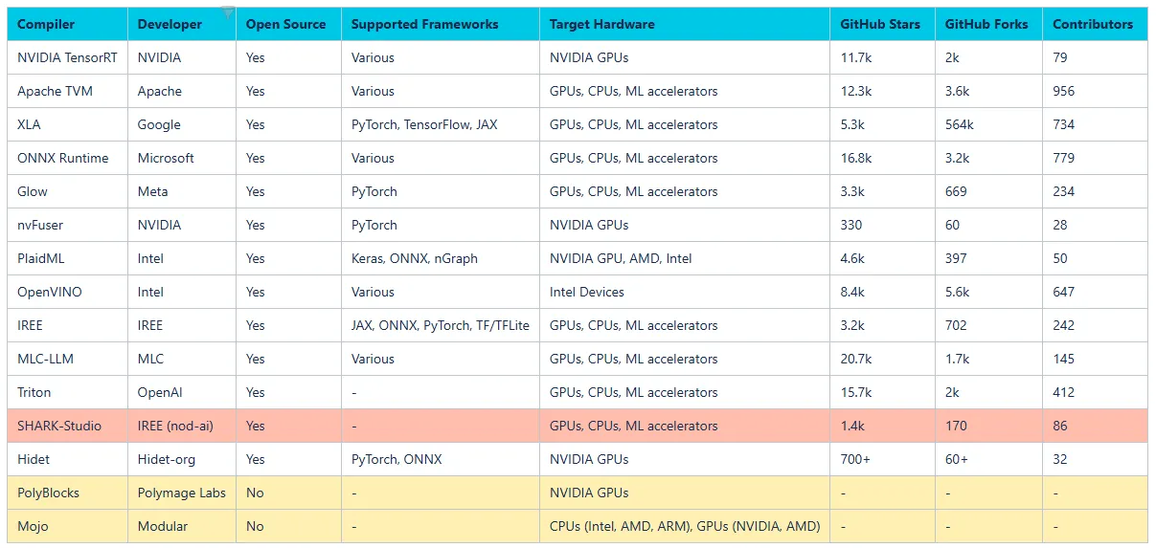Viewport: 1156px width, 548px height.
Task: Click the Contributors column header
Action: point(1096,24)
